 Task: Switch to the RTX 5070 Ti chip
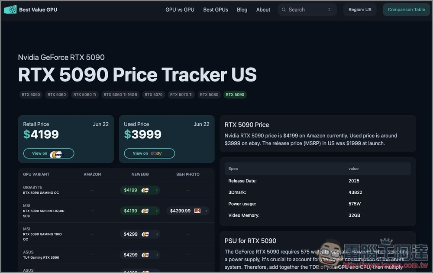pos(181,94)
